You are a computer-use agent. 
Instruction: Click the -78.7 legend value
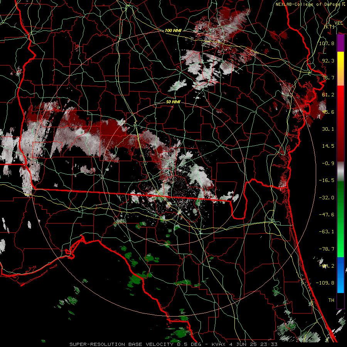pyautogui.click(x=327, y=249)
